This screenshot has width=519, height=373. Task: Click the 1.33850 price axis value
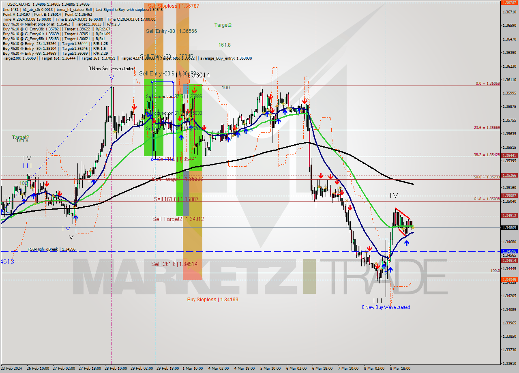[509, 336]
